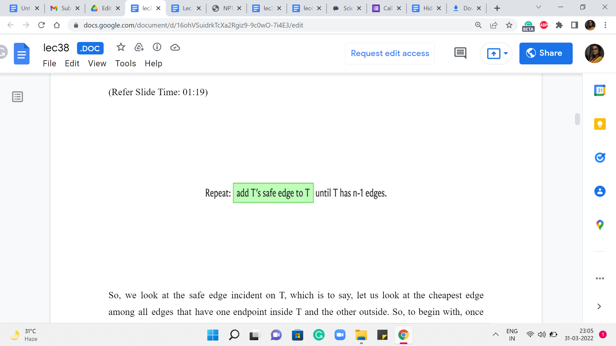Open Google Tasks in the side panel
The width and height of the screenshot is (616, 346).
coord(599,158)
